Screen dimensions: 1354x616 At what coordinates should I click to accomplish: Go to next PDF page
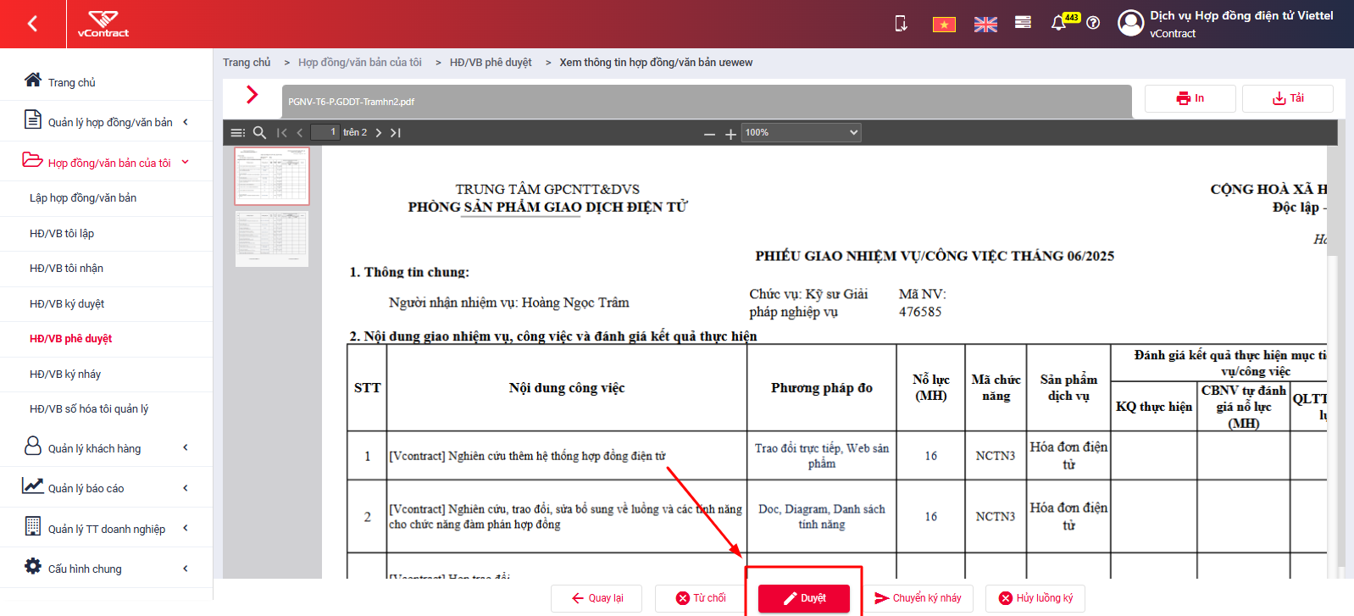pos(379,133)
